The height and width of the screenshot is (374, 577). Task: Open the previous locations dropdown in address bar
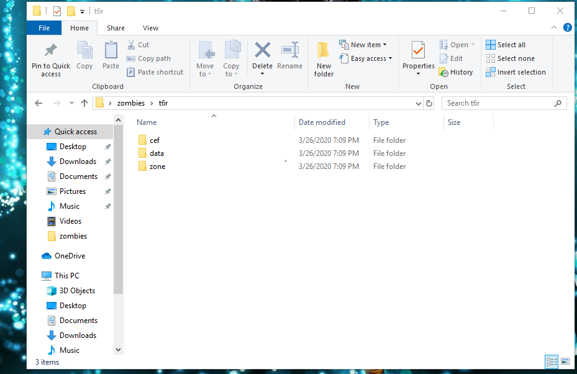tap(419, 103)
